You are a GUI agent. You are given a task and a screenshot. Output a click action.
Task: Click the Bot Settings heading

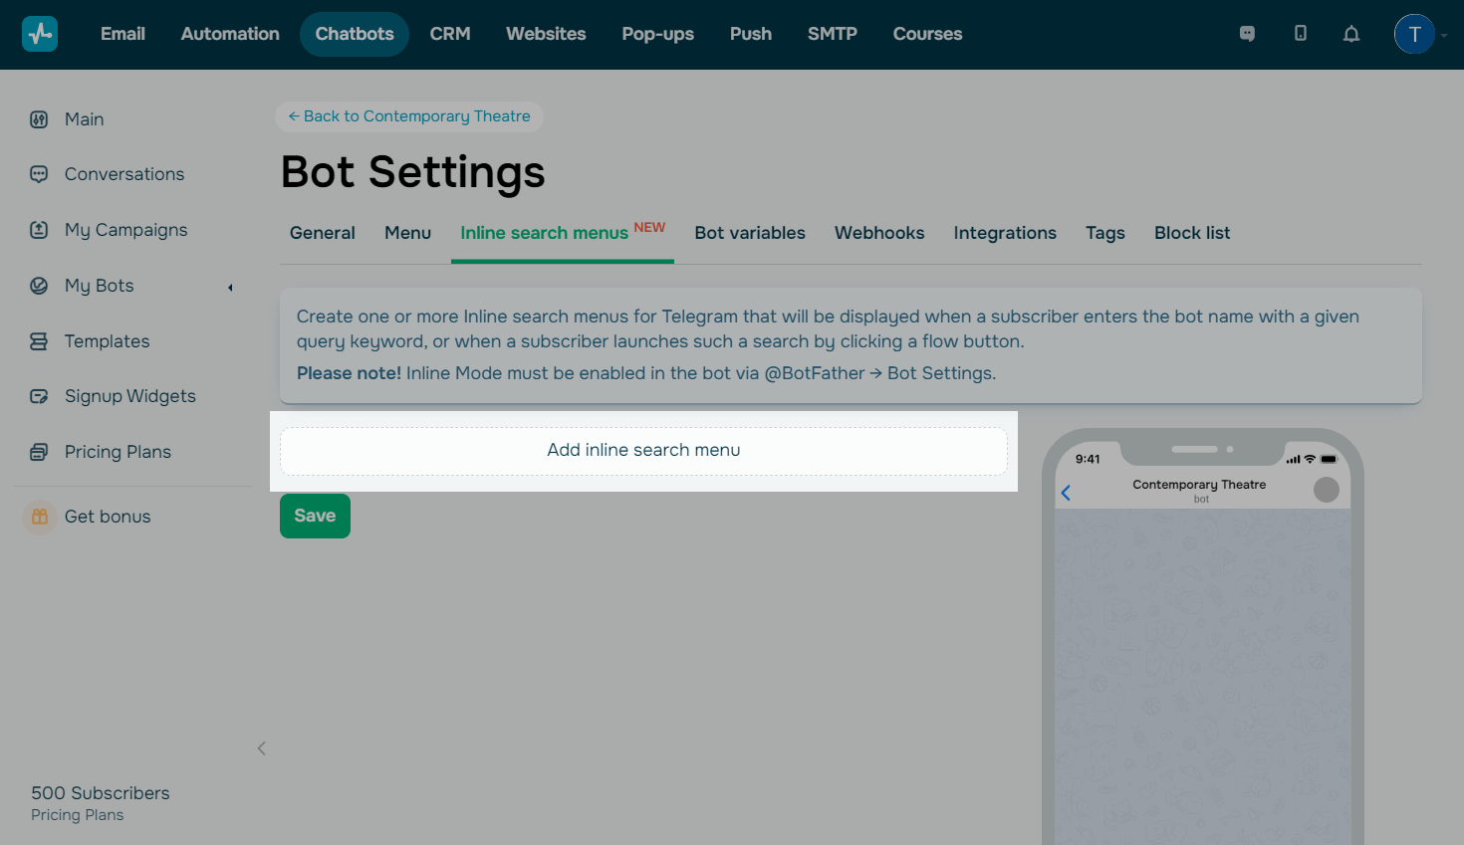pos(413,173)
